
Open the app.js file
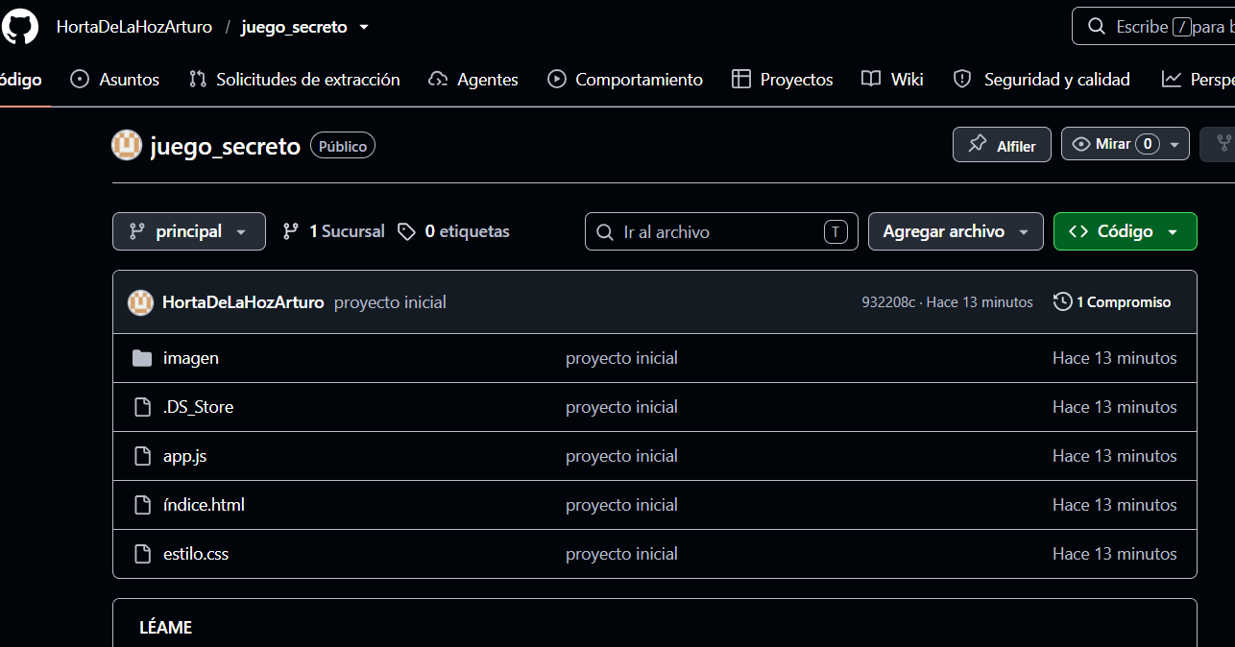pyautogui.click(x=185, y=456)
